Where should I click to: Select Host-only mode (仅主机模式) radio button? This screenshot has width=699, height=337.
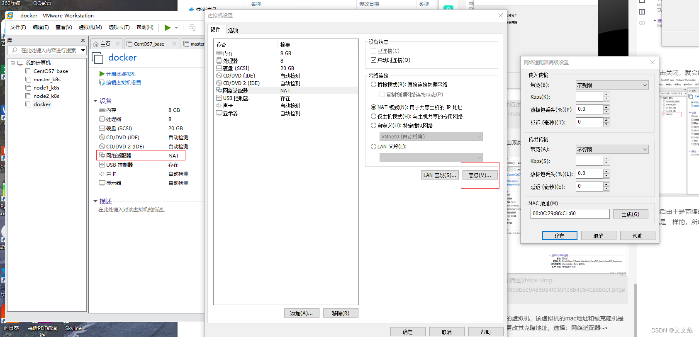pos(373,116)
